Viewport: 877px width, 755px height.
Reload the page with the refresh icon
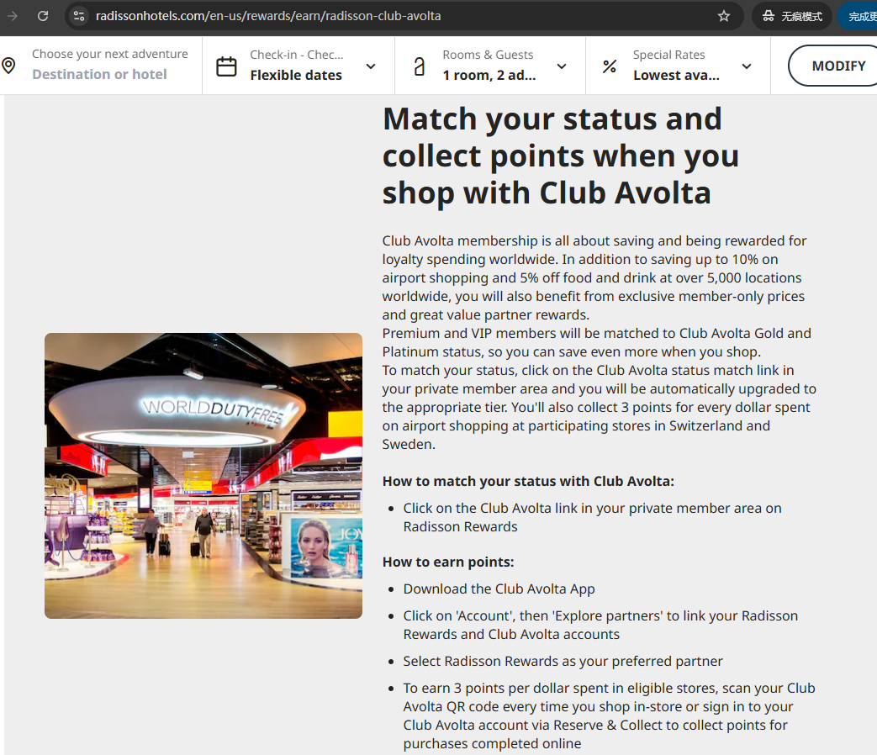43,16
